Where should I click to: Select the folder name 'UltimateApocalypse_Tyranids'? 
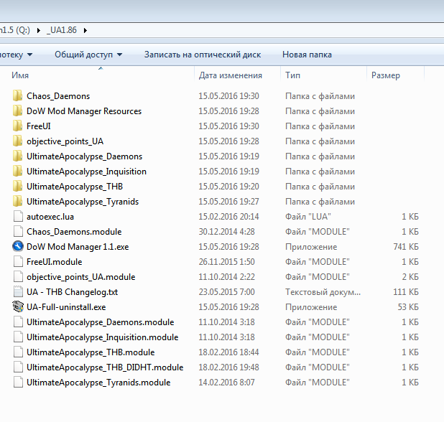(83, 202)
